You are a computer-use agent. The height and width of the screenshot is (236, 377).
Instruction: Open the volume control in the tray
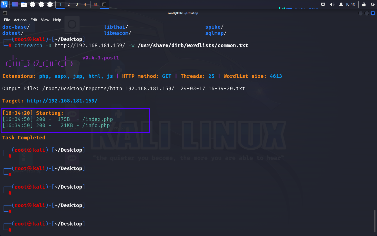(332, 4)
